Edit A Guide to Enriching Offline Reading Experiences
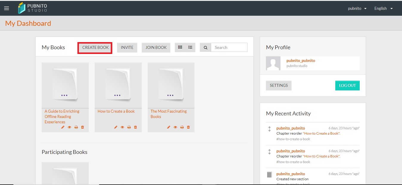The width and height of the screenshot is (402, 185). [x=63, y=127]
